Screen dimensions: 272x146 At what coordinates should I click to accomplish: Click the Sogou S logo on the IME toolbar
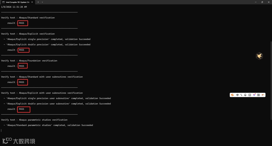[x=232, y=95]
